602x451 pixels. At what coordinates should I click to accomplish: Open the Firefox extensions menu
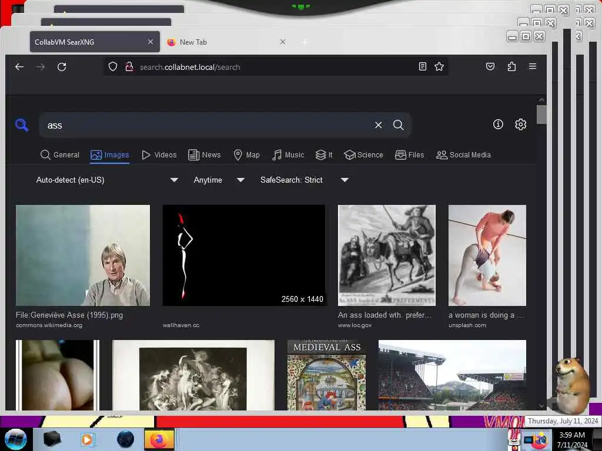tap(511, 66)
